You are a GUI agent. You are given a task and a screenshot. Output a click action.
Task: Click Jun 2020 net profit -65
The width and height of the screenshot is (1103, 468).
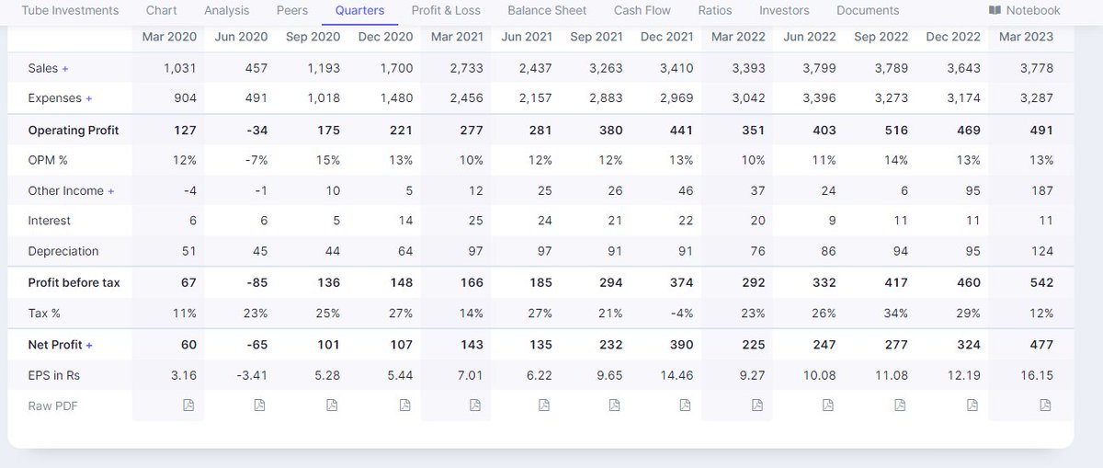tap(257, 345)
